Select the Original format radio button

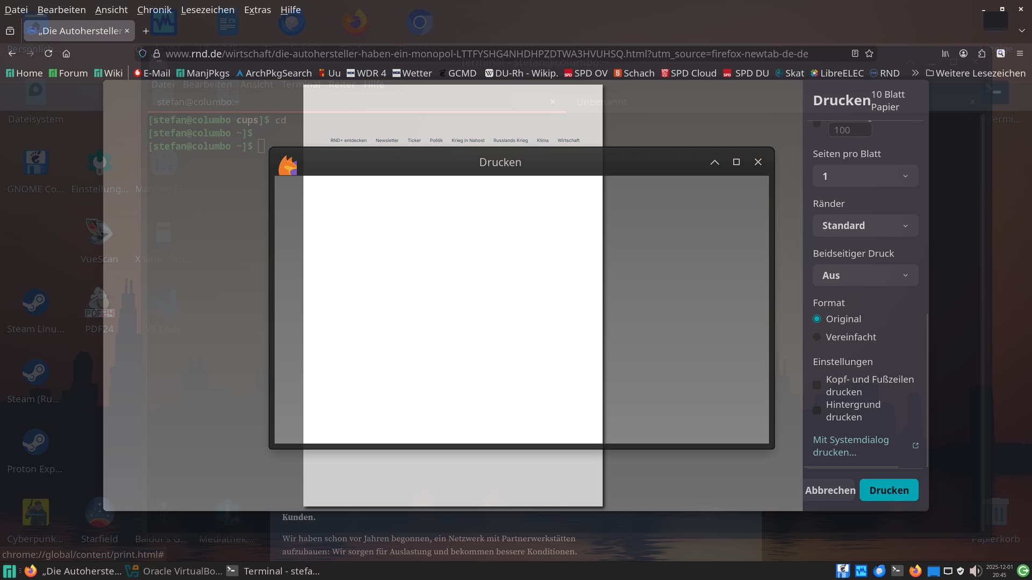(x=817, y=319)
